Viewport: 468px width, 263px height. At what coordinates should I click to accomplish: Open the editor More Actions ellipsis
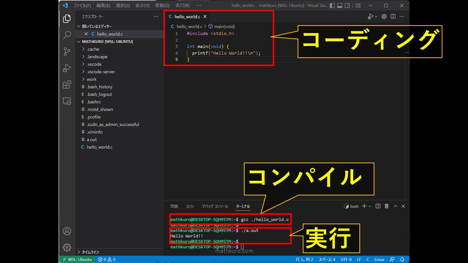[x=402, y=16]
